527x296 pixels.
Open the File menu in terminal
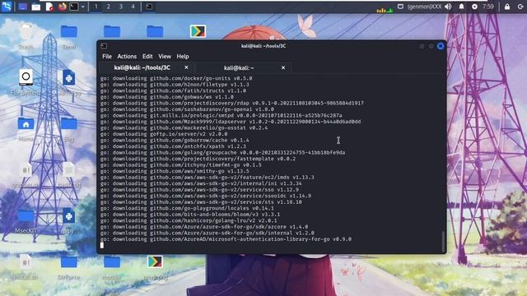click(107, 57)
